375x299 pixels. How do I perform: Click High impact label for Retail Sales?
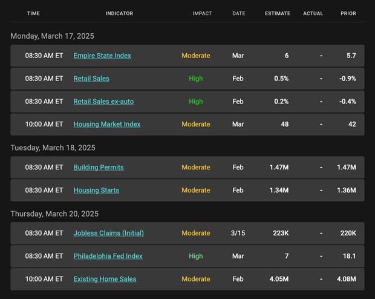[x=196, y=79]
